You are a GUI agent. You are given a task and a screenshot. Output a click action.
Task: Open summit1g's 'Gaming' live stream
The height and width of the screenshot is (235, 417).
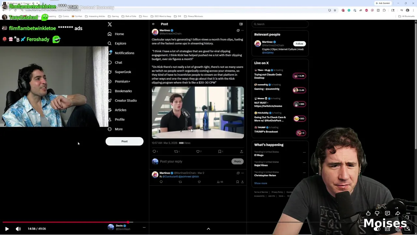(x=267, y=89)
